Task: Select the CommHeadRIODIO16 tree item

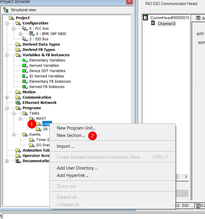Action: click(170, 18)
